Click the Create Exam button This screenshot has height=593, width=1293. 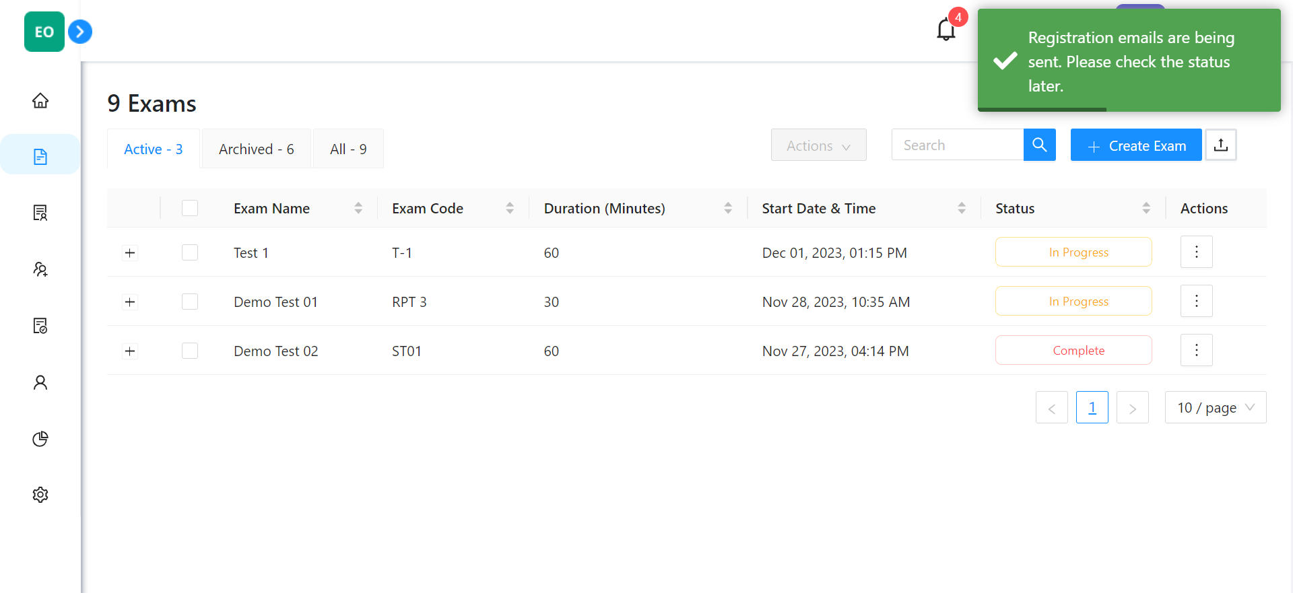1136,145
